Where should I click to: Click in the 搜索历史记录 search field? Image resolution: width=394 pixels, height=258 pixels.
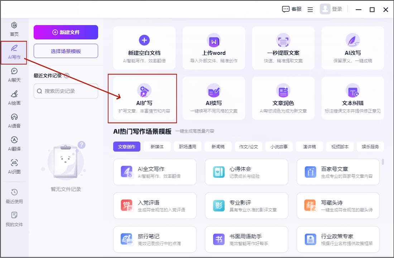66,91
